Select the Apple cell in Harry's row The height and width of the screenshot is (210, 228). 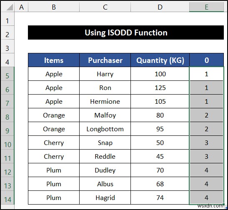pos(54,74)
